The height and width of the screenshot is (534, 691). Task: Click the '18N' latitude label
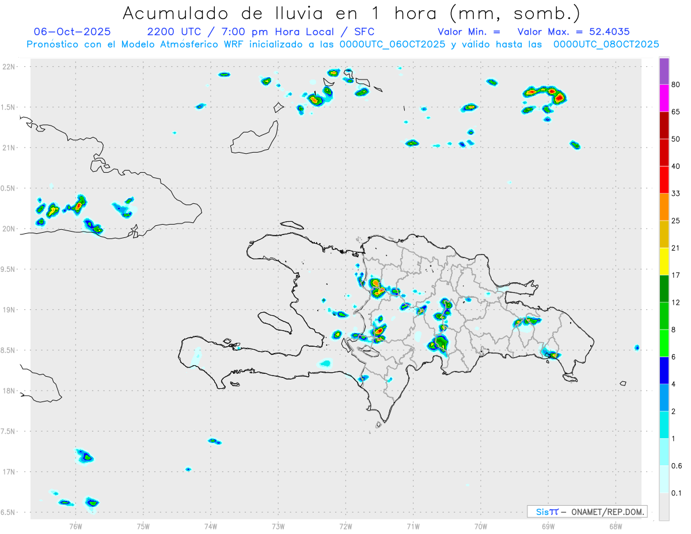10,391
